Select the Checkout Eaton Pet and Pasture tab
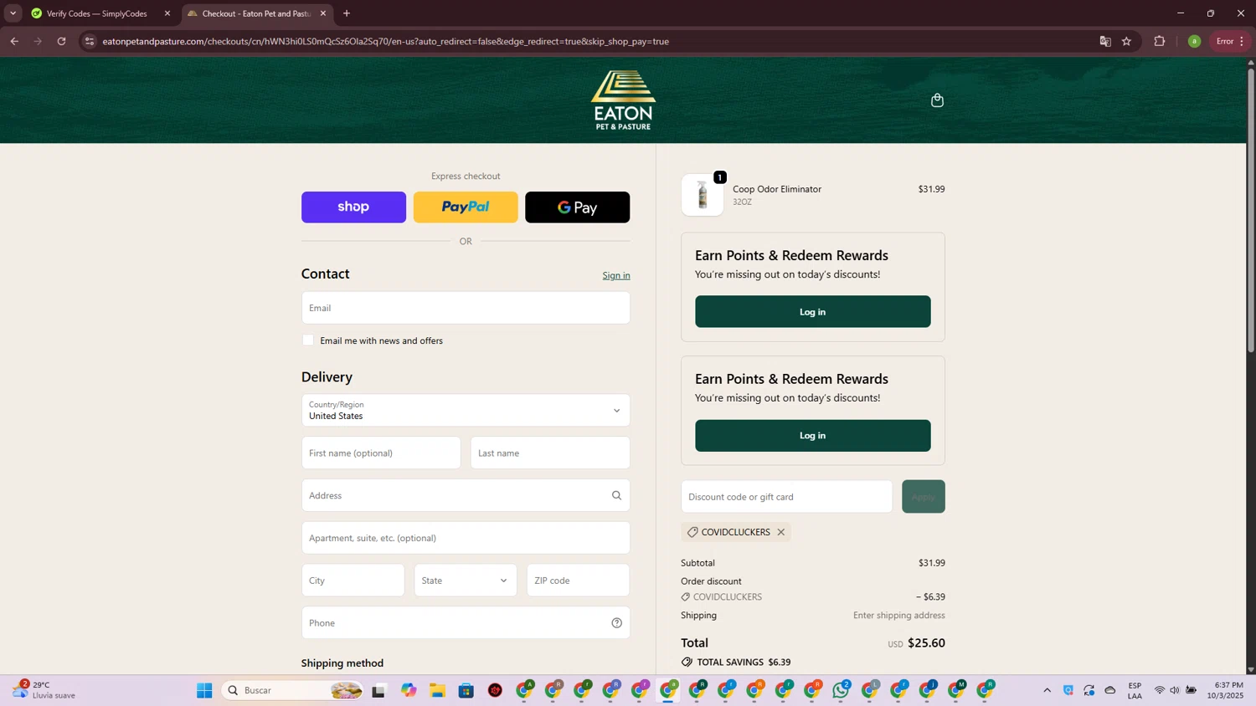 pos(255,13)
